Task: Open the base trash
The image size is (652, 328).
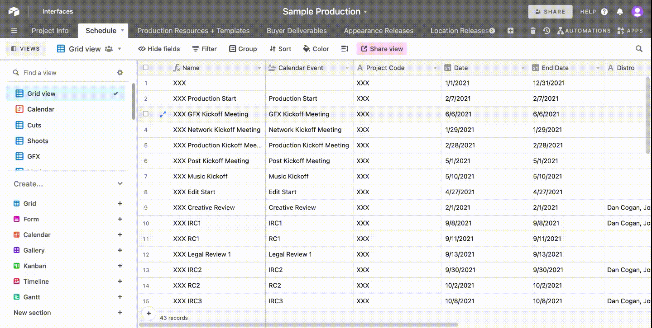Action: [x=533, y=30]
